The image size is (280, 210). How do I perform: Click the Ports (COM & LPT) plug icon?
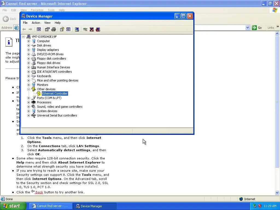pyautogui.click(x=34, y=98)
